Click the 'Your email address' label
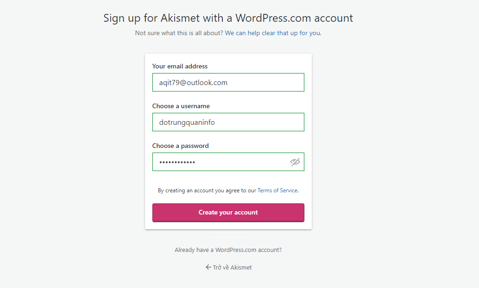479x288 pixels. (180, 66)
